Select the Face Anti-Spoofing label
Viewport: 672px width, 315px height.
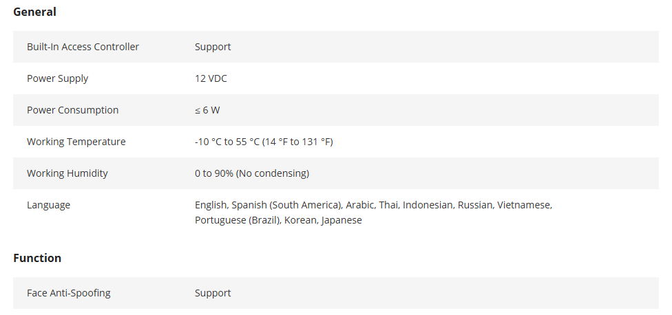[69, 293]
